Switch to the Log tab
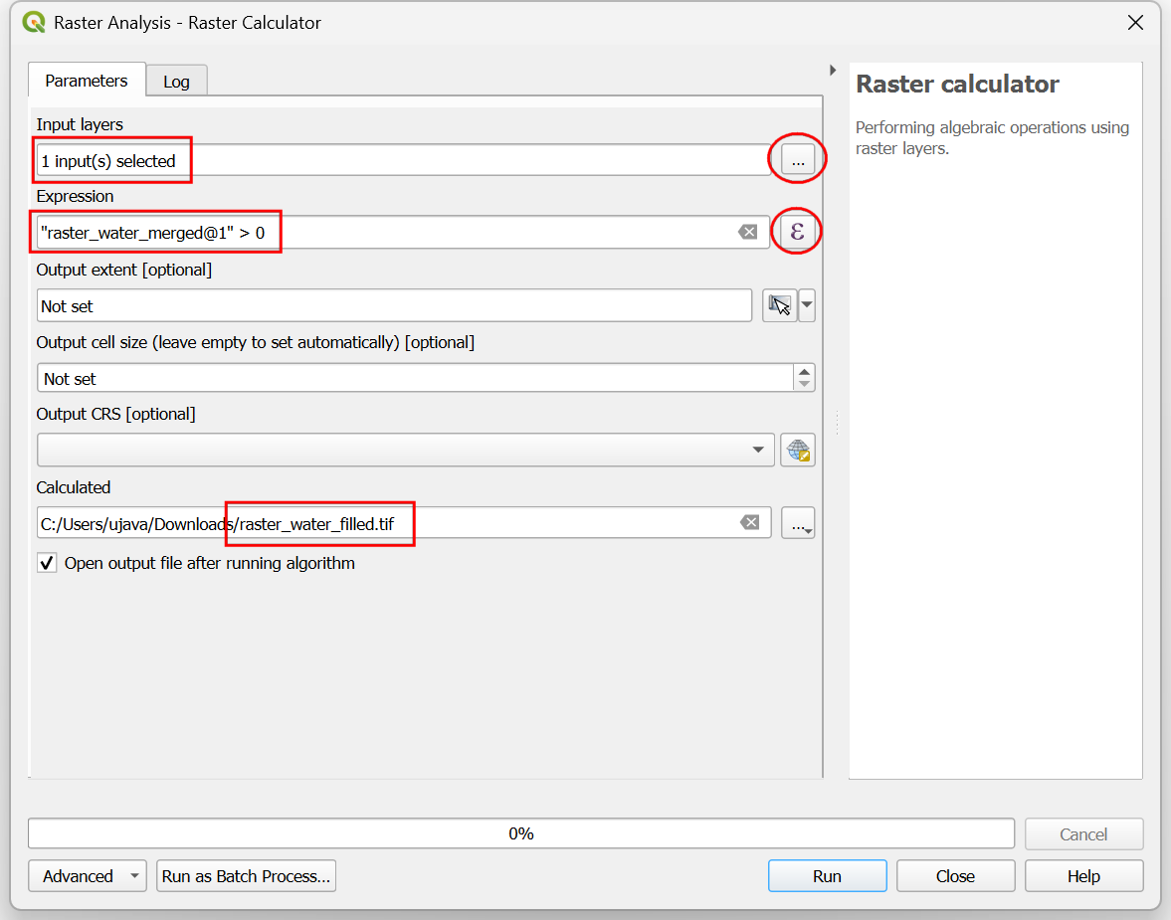 tap(176, 82)
